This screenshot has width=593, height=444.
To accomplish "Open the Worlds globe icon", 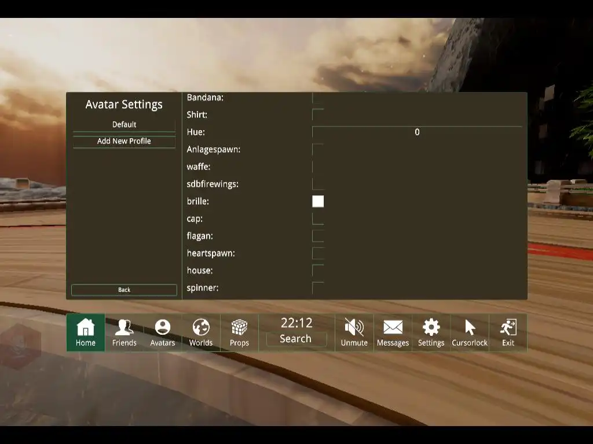I will coord(201,332).
